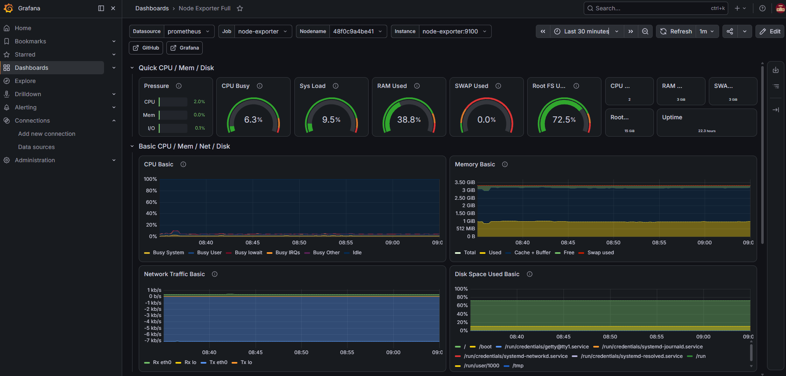Show info for the Memory Basic panel

coord(505,164)
